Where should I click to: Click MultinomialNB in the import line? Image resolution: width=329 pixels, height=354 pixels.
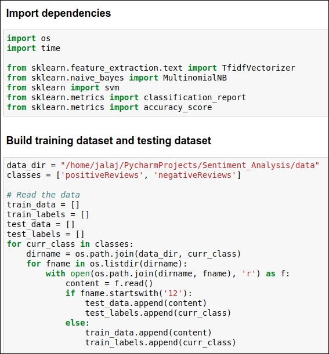tap(195, 78)
